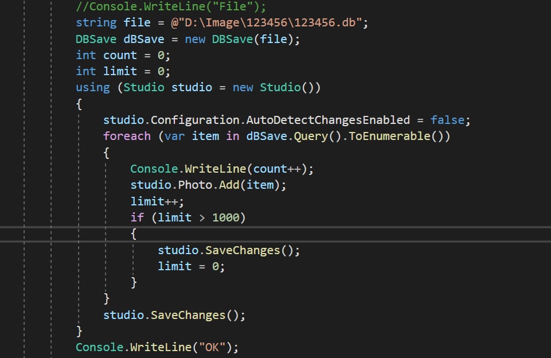Viewport: 551px width, 358px height.
Task: Click the 'using' keyword
Action: pos(93,88)
